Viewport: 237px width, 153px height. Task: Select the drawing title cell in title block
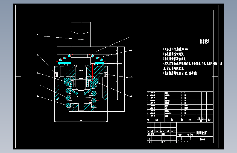coord(204,133)
